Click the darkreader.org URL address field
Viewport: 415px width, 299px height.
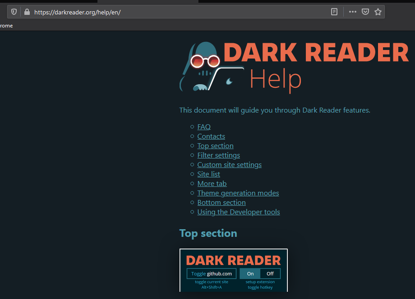click(x=180, y=12)
